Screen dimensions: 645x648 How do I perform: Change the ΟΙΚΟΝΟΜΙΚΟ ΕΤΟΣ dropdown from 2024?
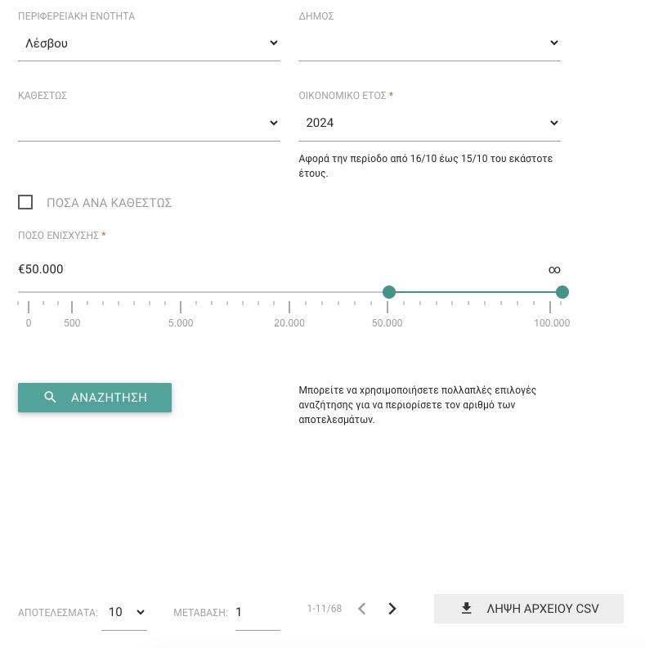pyautogui.click(x=429, y=123)
